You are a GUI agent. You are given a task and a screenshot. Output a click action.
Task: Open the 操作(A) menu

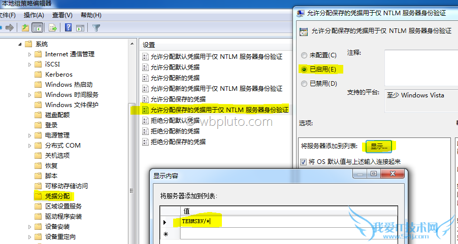pos(34,15)
